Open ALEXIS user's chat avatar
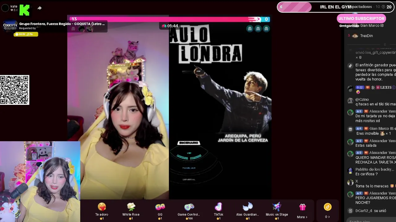 pos(350,89)
